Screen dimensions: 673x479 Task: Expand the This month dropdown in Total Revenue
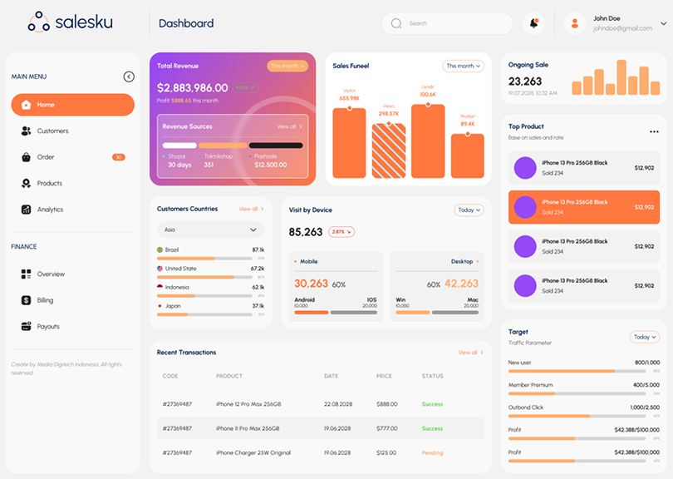point(287,66)
